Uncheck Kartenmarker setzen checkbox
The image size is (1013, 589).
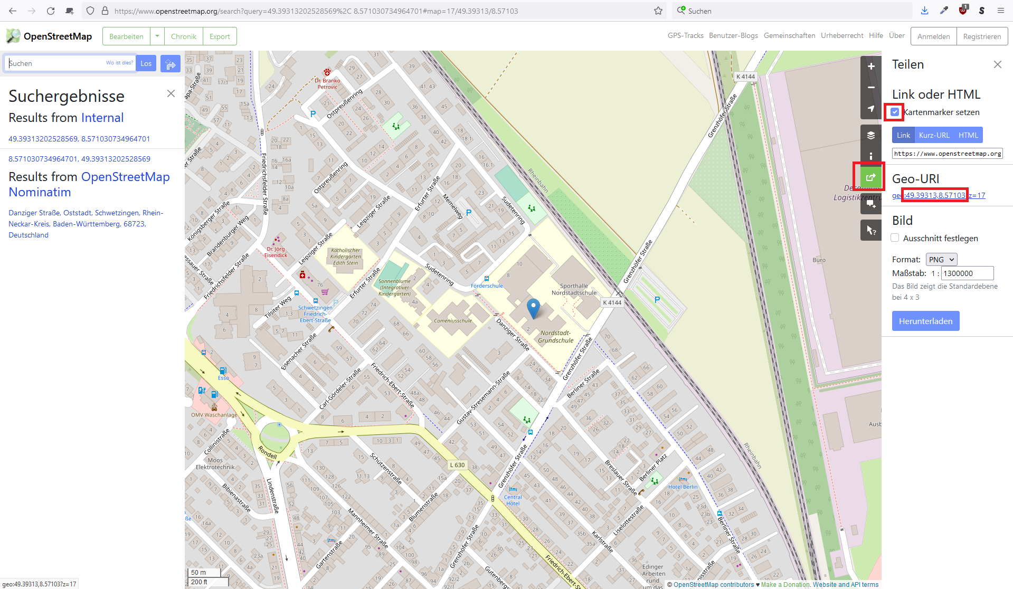895,112
